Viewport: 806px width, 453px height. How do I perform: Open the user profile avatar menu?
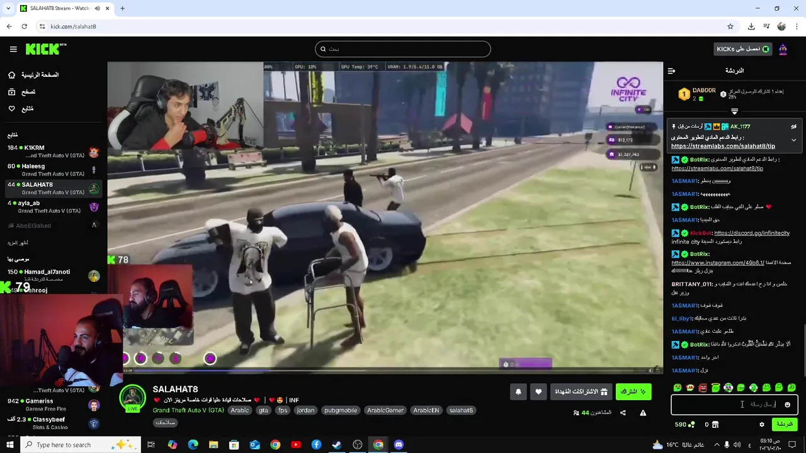[783, 49]
